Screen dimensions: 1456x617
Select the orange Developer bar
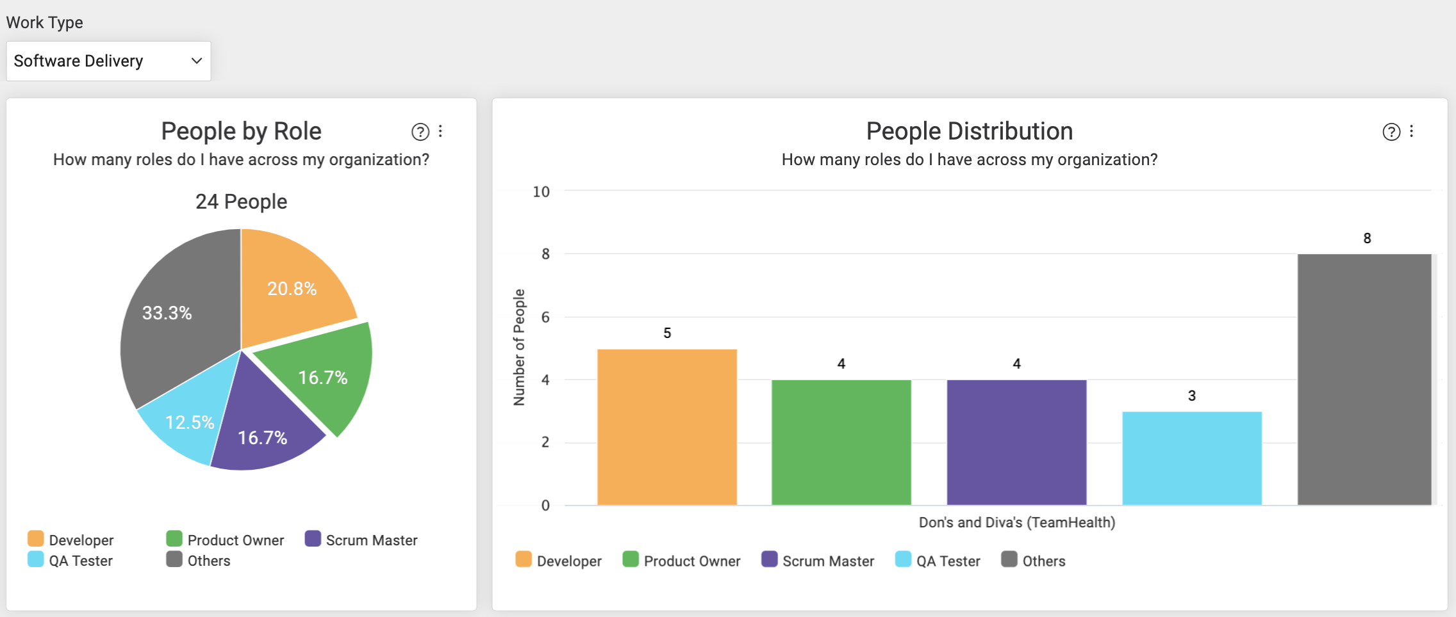tap(667, 427)
